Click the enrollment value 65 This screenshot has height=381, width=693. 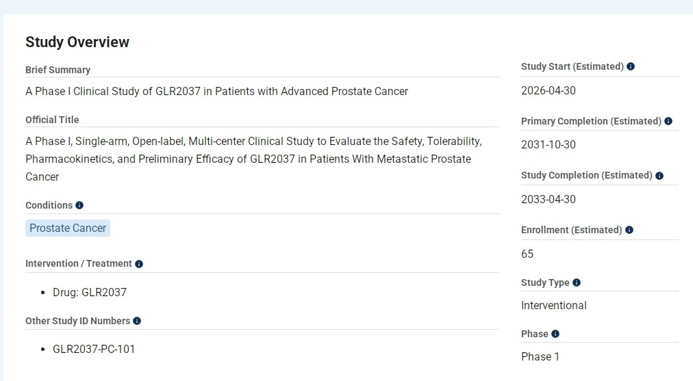click(527, 254)
